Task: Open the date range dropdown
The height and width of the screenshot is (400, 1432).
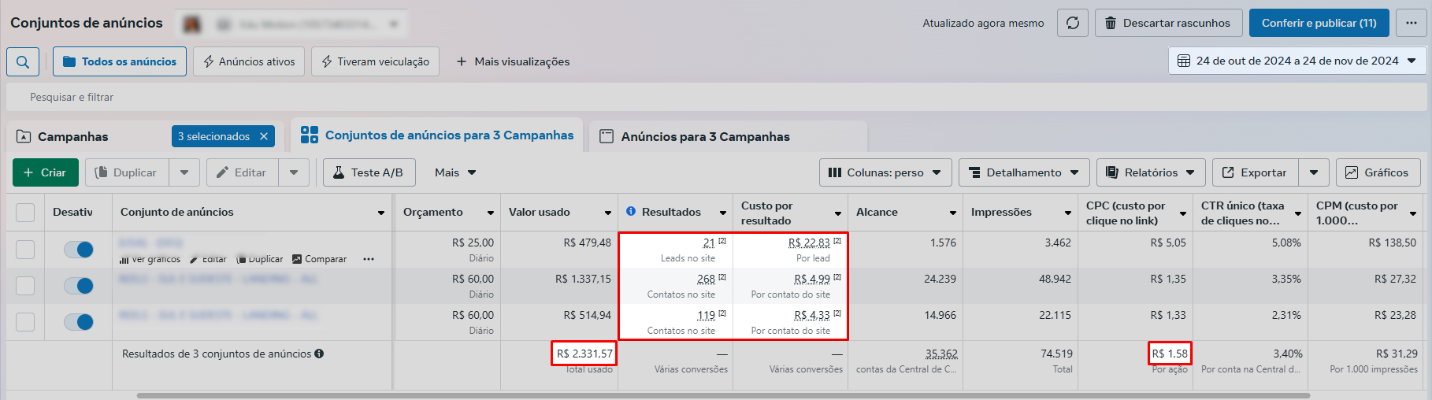Action: pyautogui.click(x=1297, y=61)
